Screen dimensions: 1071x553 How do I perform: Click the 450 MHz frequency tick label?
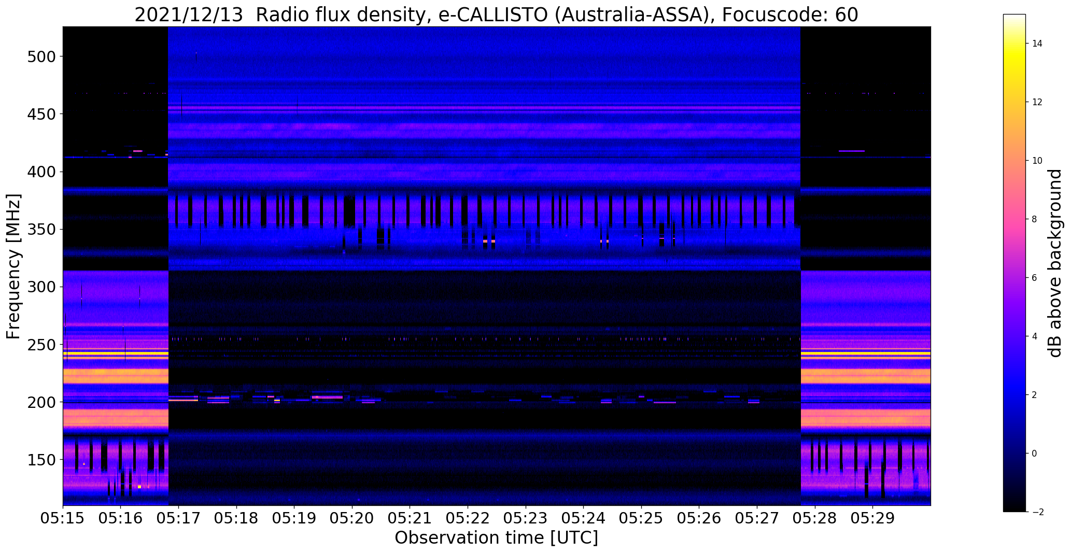(41, 114)
